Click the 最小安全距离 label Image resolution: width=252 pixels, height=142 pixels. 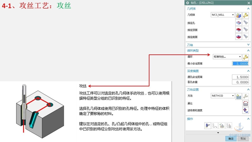pyautogui.click(x=195, y=63)
